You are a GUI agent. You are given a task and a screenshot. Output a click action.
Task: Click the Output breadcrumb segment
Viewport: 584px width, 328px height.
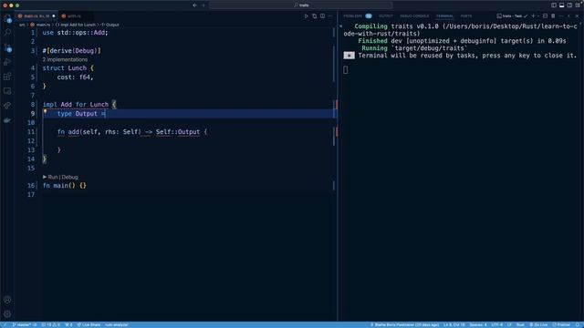pyautogui.click(x=109, y=25)
